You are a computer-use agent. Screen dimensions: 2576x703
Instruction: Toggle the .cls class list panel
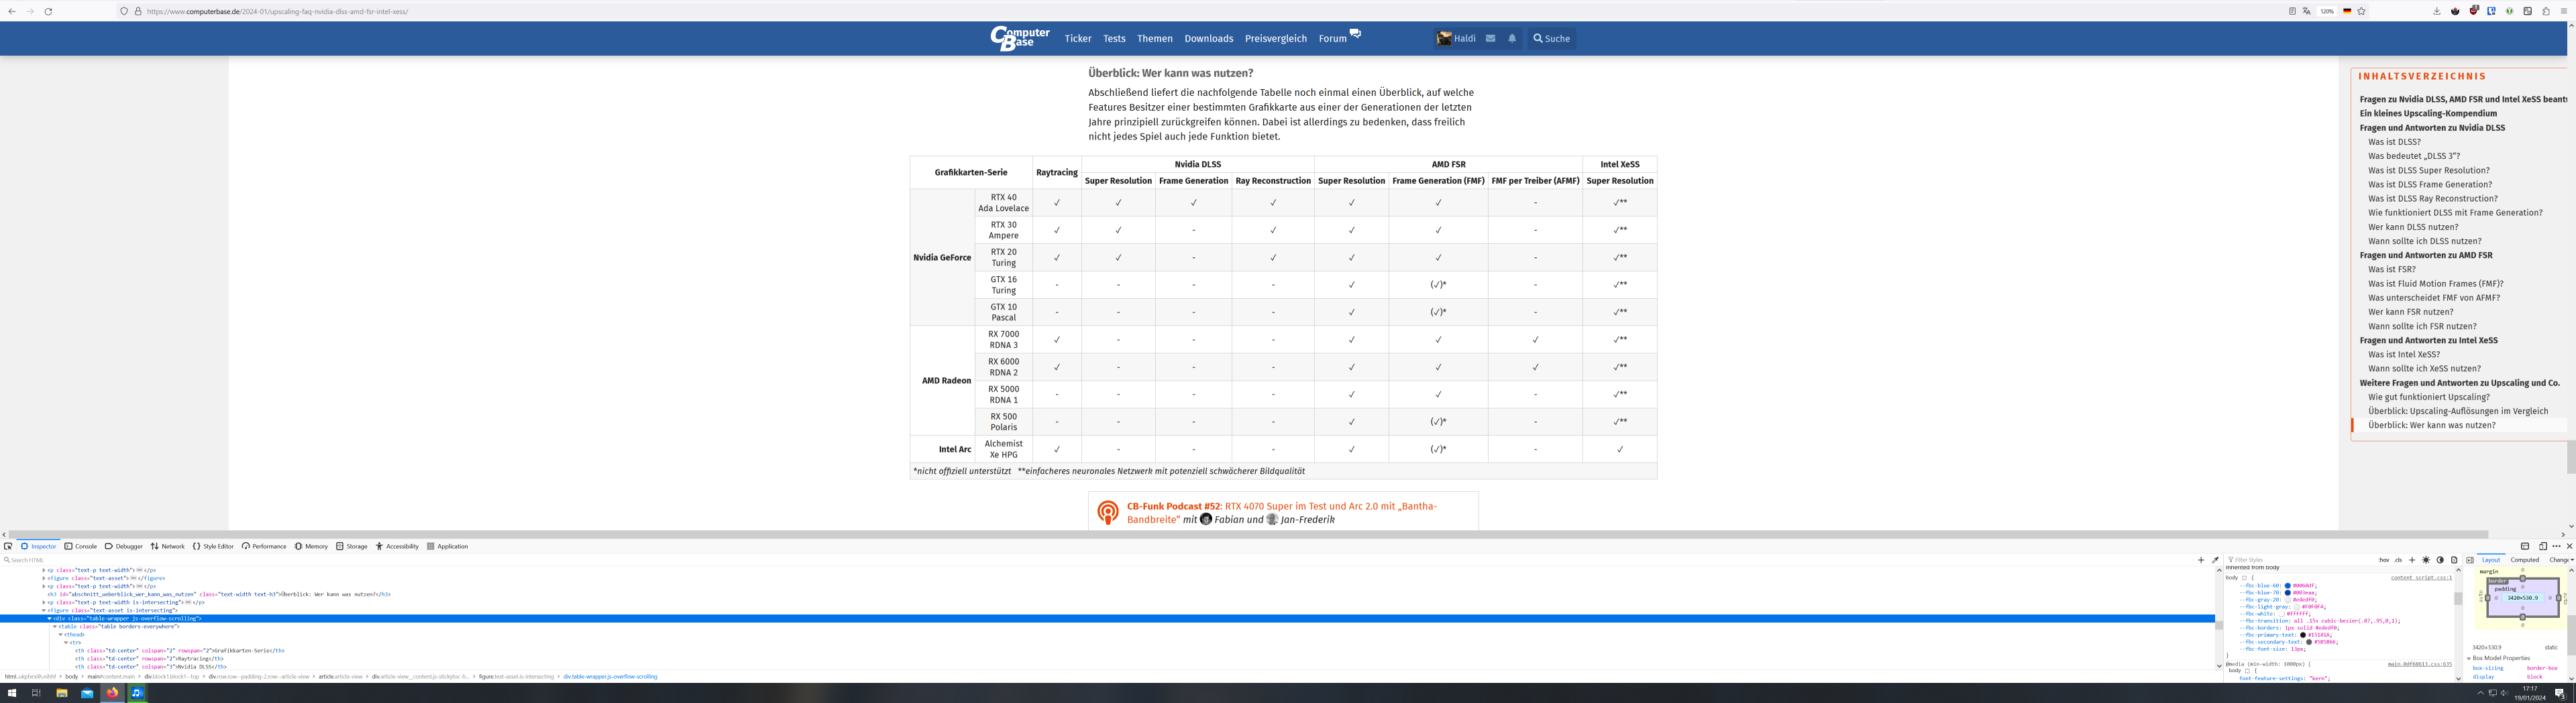point(2398,560)
